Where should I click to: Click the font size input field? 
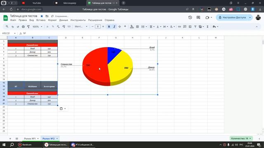click(x=98, y=27)
